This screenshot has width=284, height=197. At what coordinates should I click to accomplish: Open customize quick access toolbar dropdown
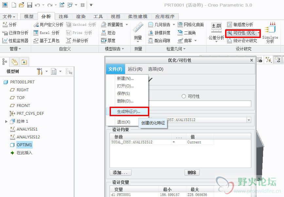click(91, 5)
